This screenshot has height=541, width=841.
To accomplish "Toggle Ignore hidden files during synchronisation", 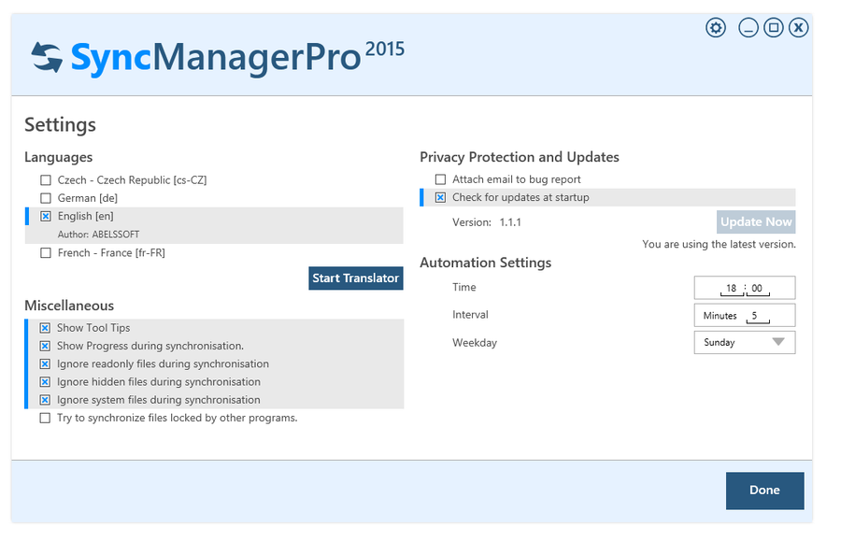I will pos(45,382).
